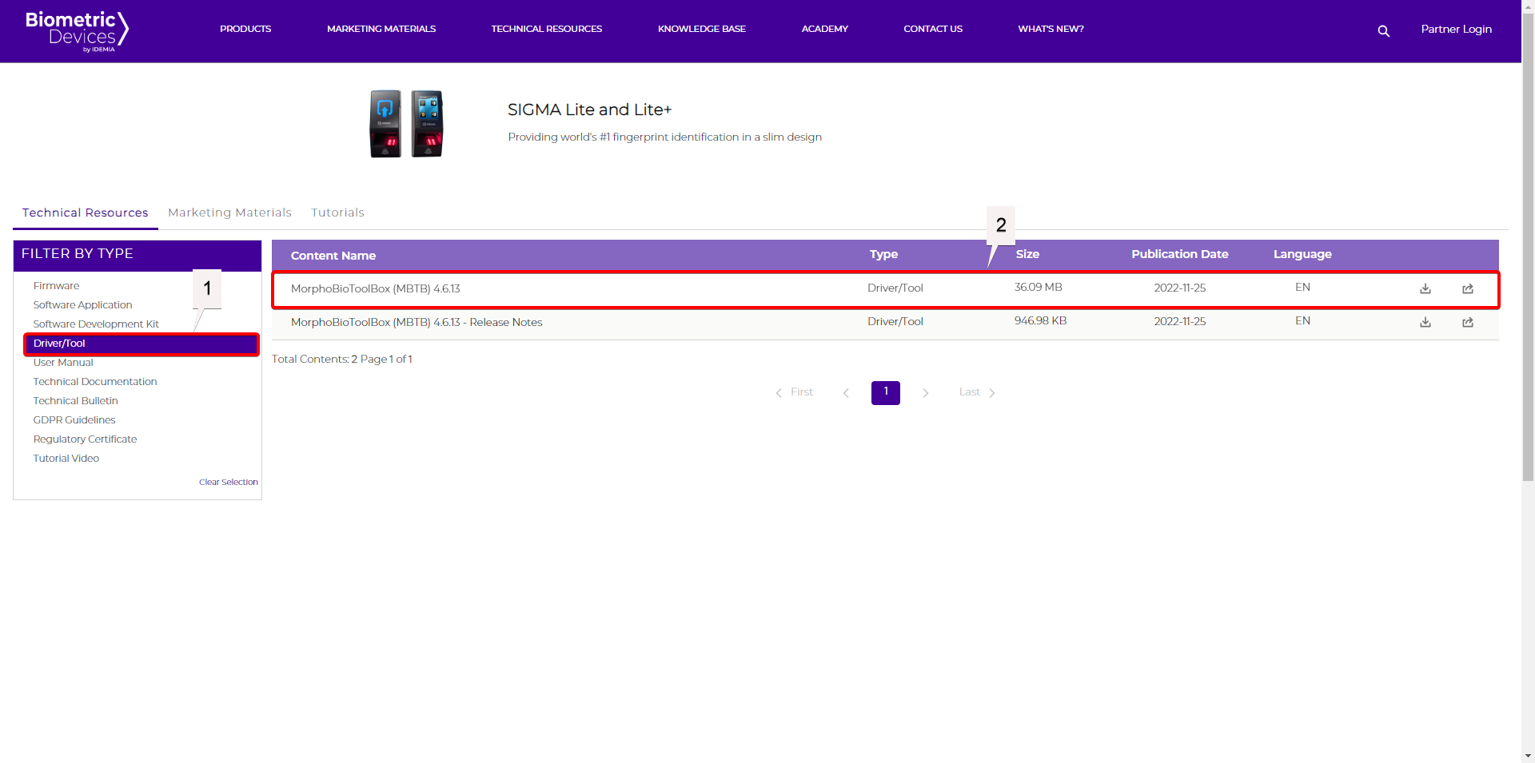Viewport: 1535px width, 763px height.
Task: Click the Type column header
Action: pyautogui.click(x=884, y=254)
